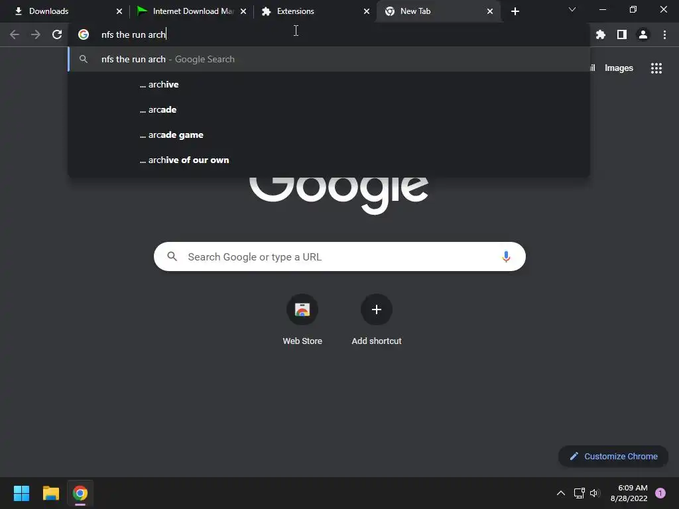Viewport: 679px width, 509px height.
Task: Start voice search with the microphone icon
Action: coord(506,256)
